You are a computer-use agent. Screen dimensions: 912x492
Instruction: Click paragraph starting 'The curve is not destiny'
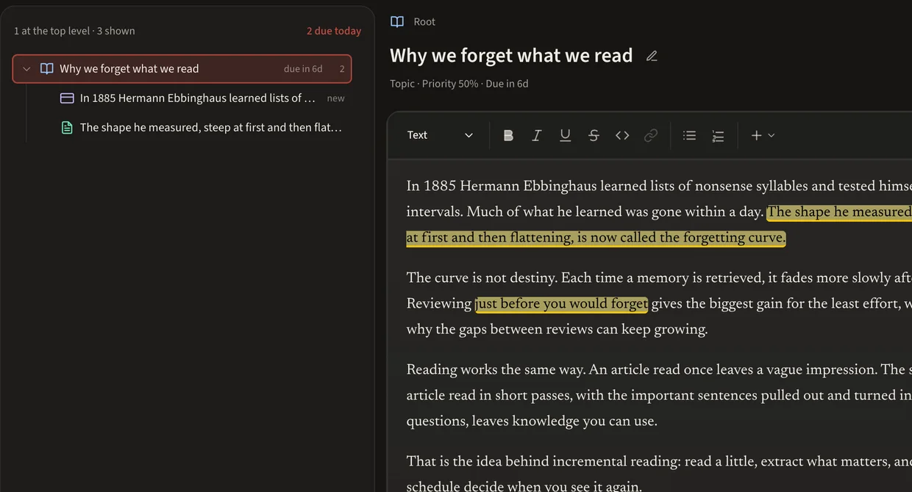pos(659,304)
